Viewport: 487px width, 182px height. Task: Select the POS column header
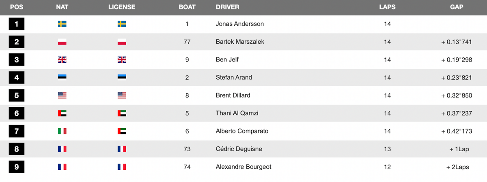point(16,7)
